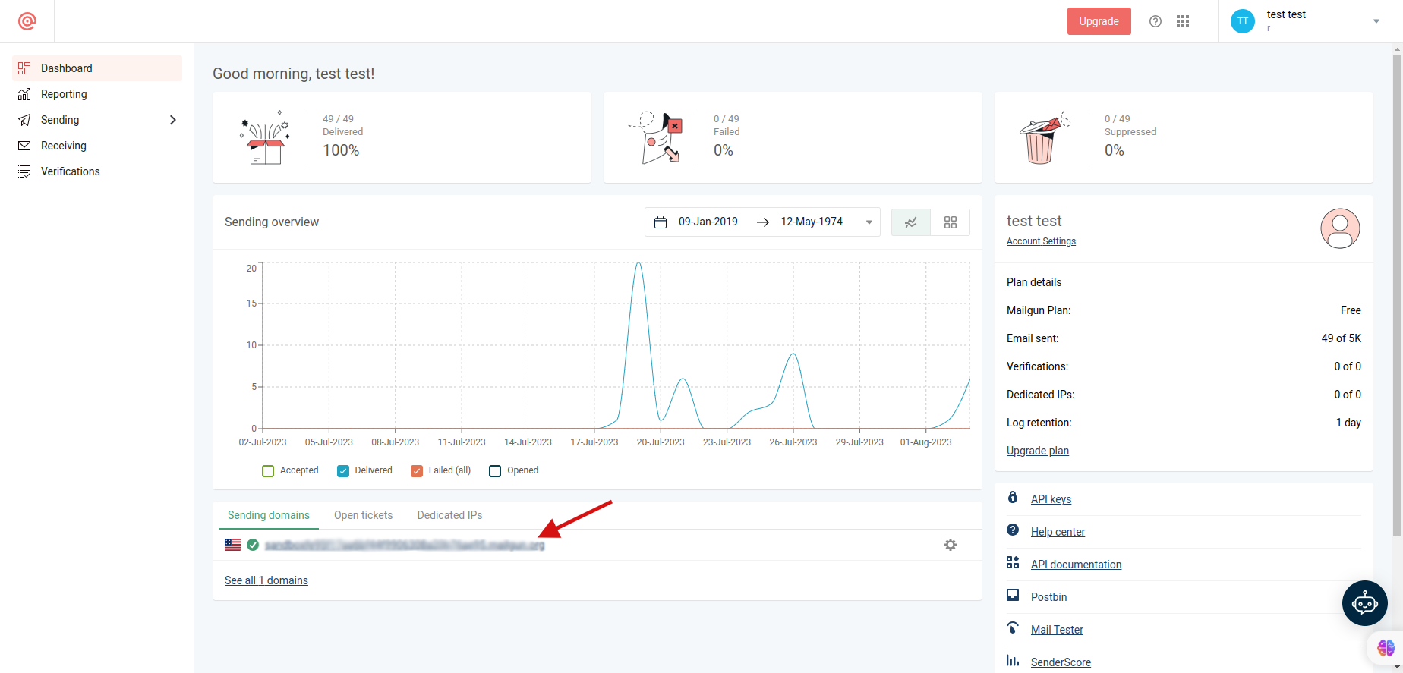1403x673 pixels.
Task: Enable the Opened checkbox
Action: coord(495,471)
